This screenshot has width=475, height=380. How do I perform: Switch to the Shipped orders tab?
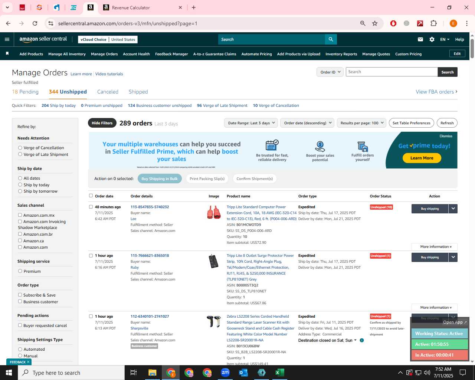[x=138, y=92]
